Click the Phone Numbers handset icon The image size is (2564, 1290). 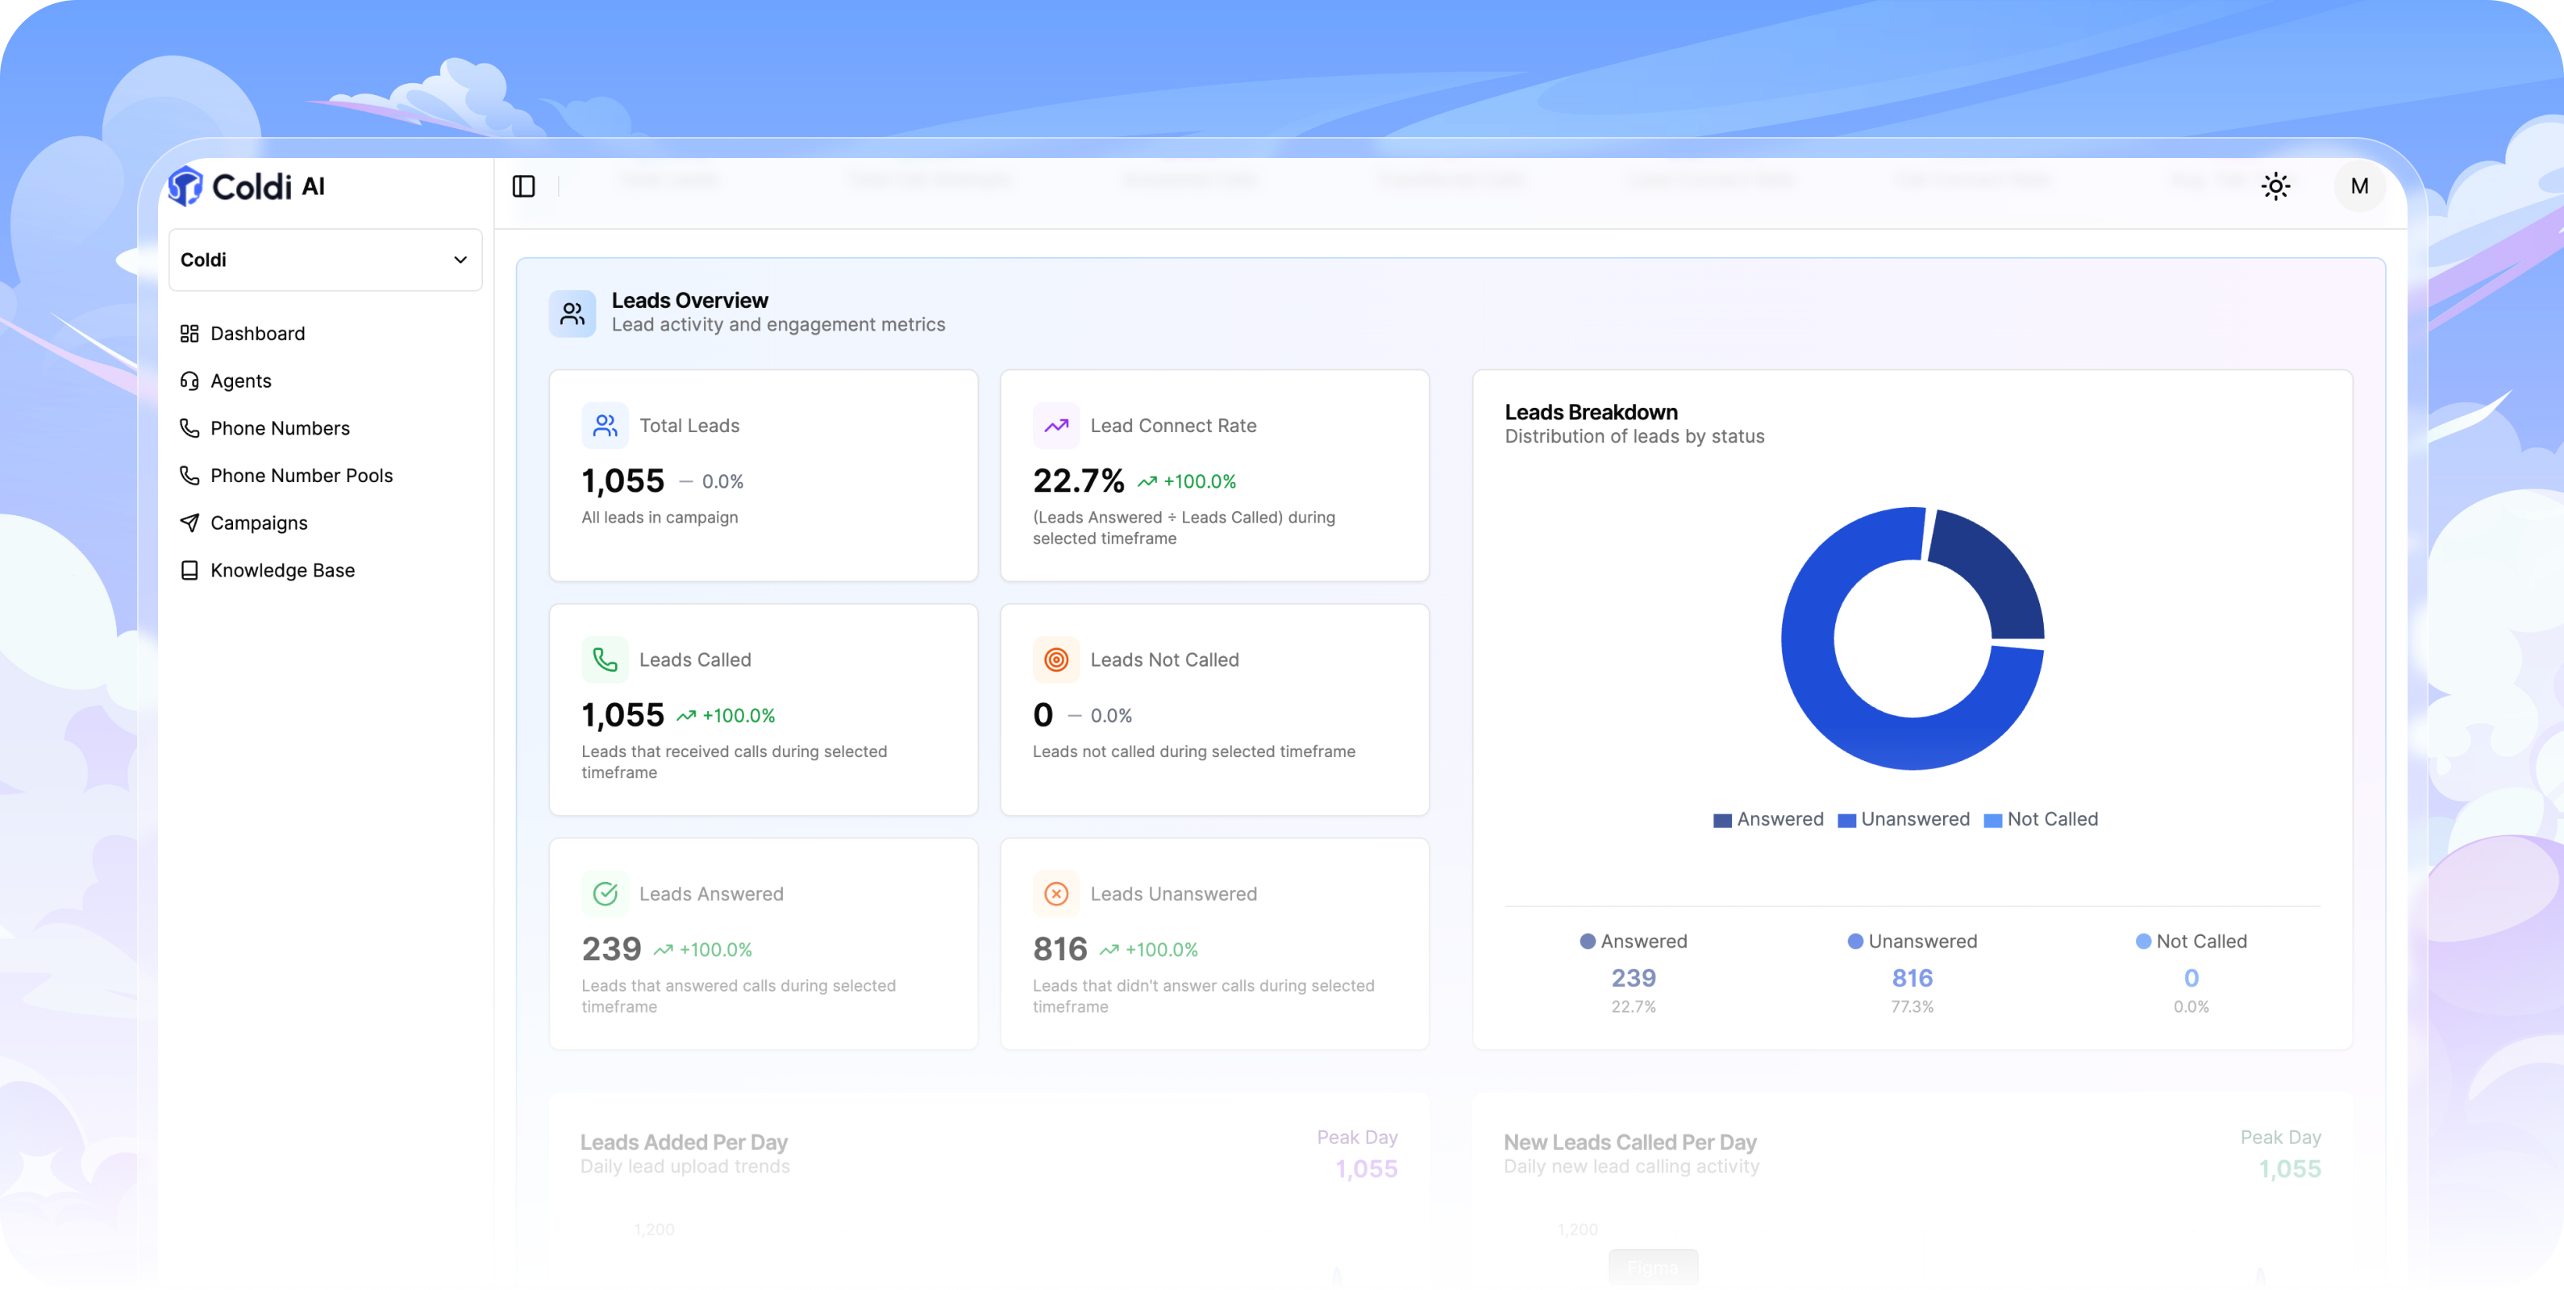coord(189,428)
